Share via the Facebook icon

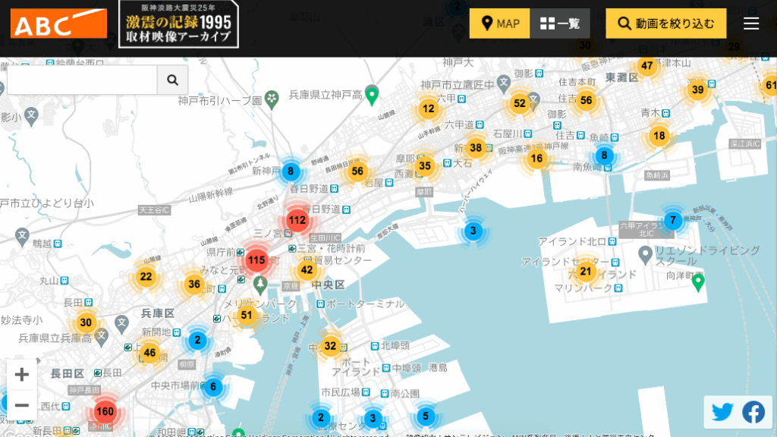click(x=753, y=412)
